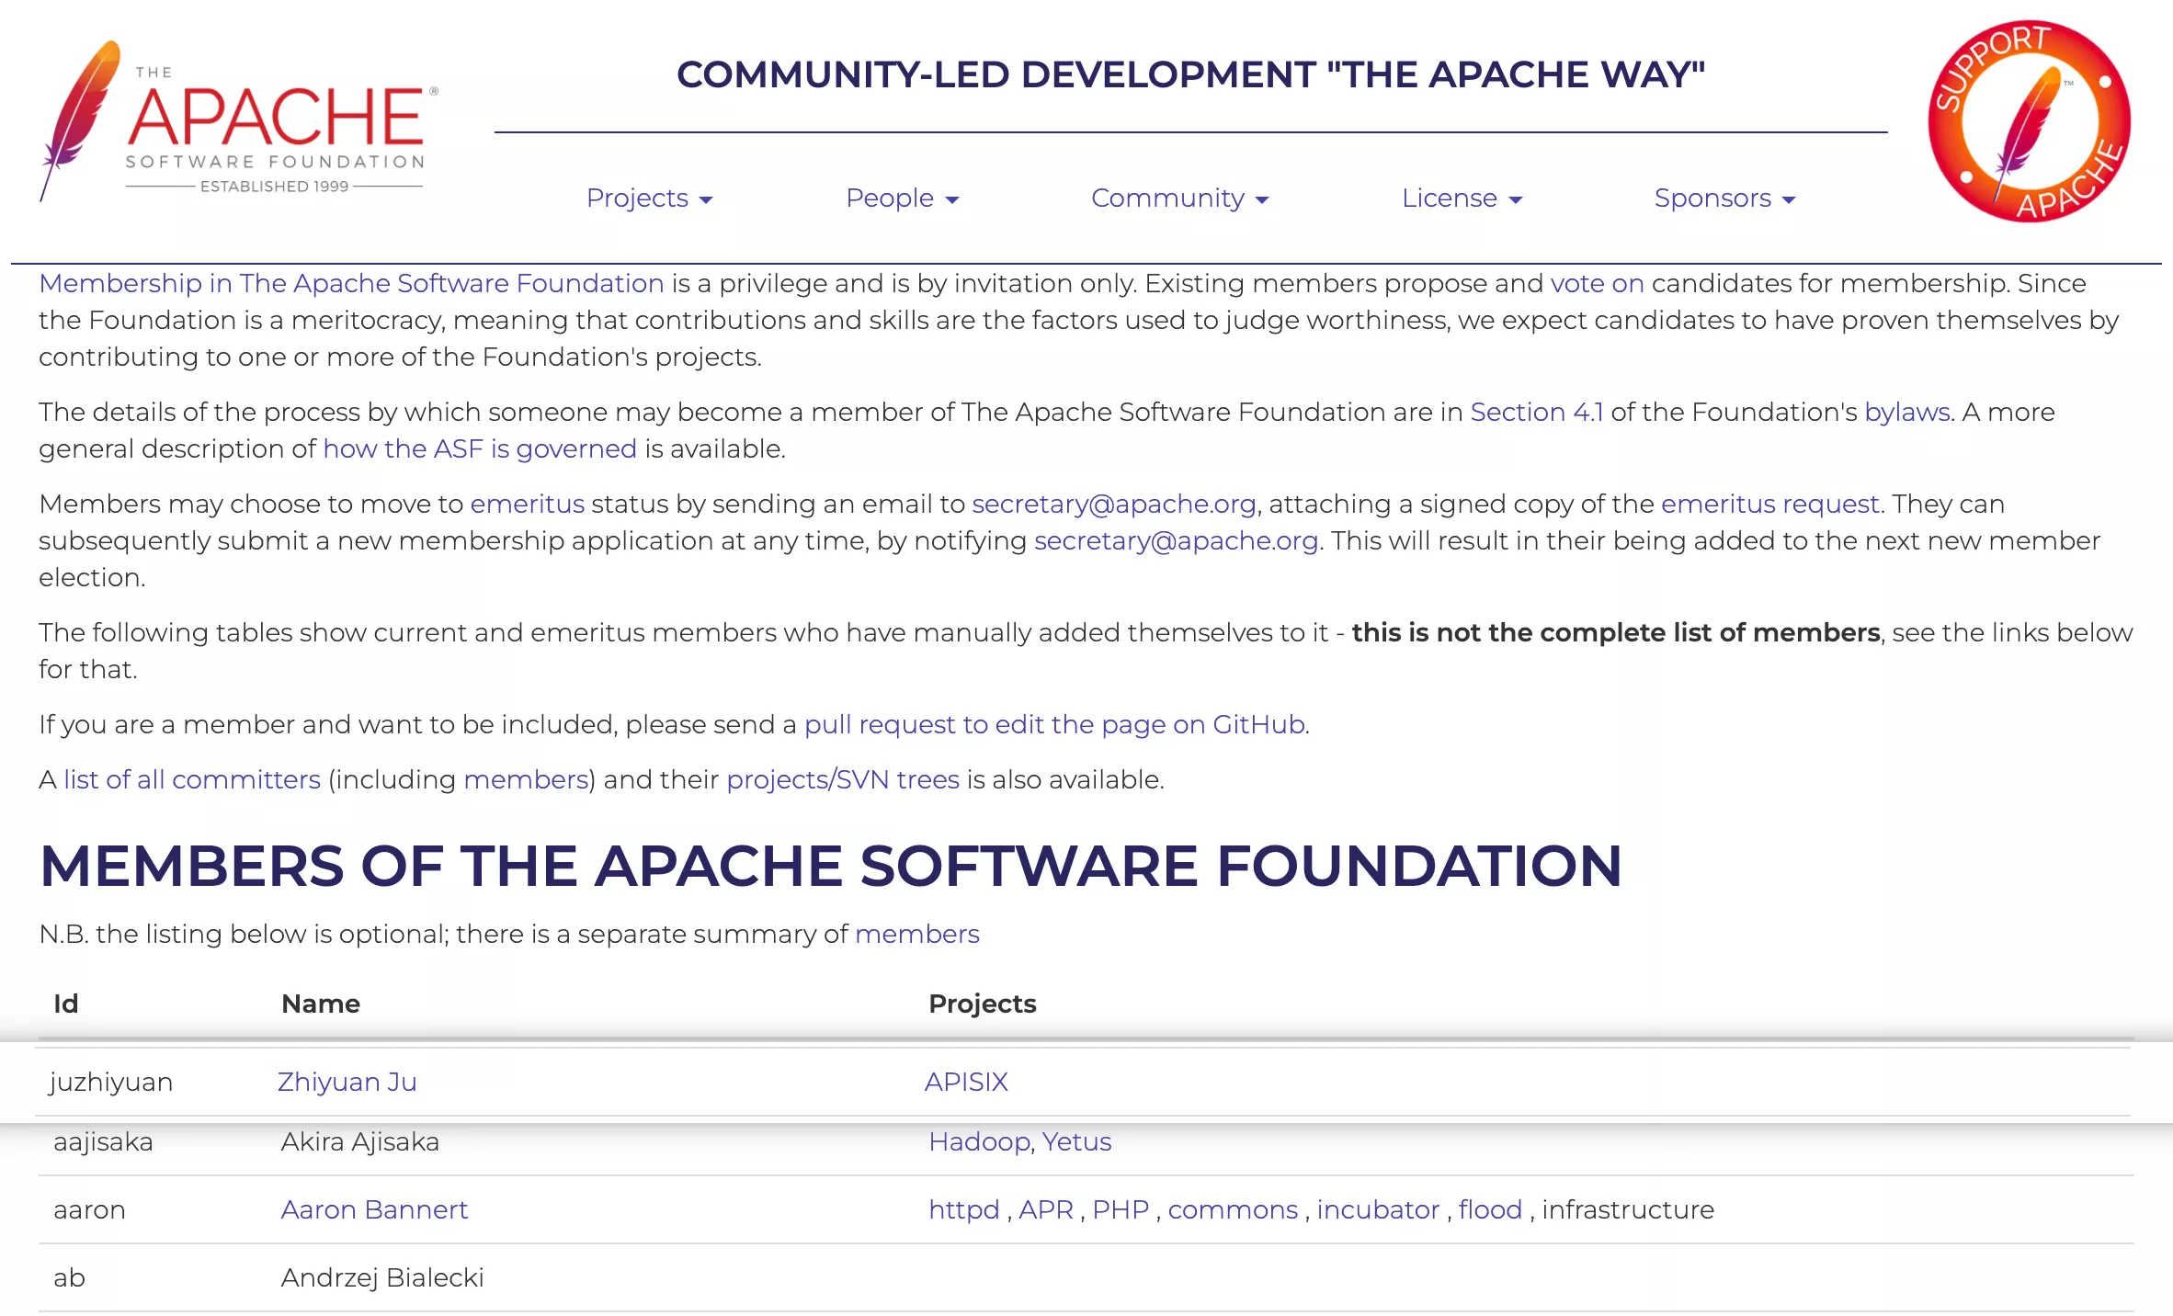Image resolution: width=2173 pixels, height=1316 pixels.
Task: Select the Akira Ajisaka name cell
Action: point(360,1141)
